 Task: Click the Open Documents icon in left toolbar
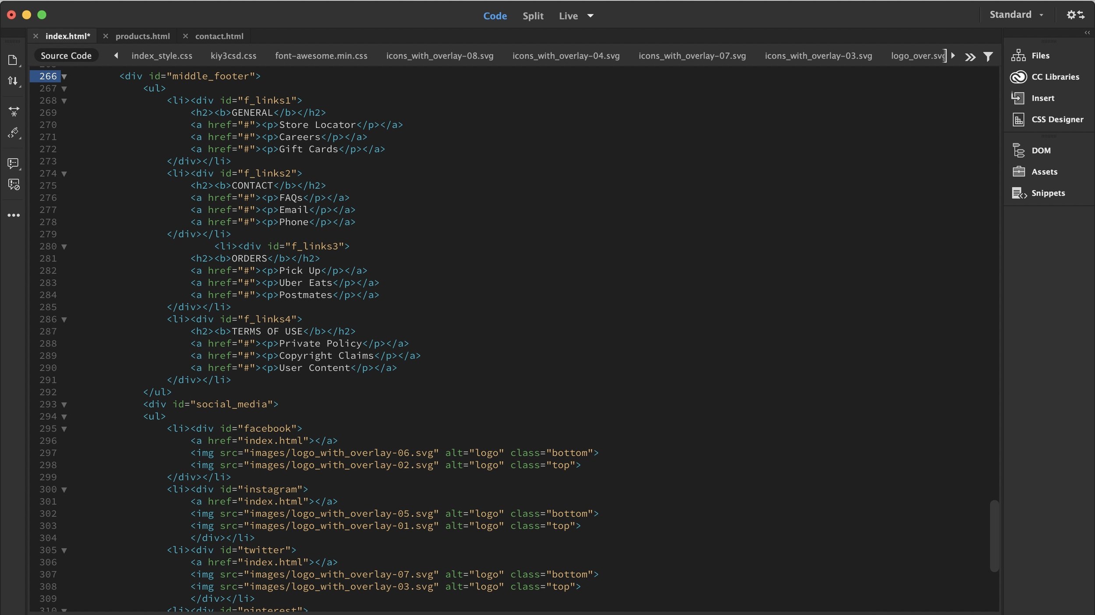click(x=13, y=60)
